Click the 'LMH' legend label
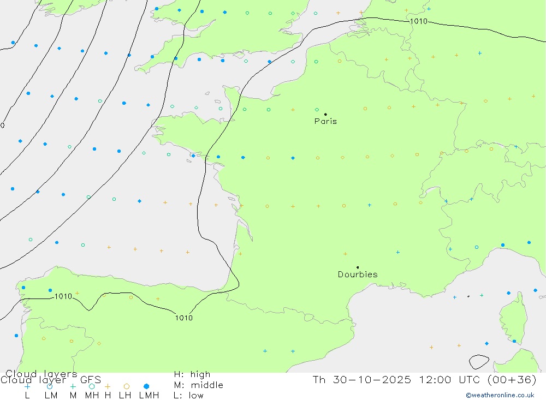 pyautogui.click(x=149, y=396)
